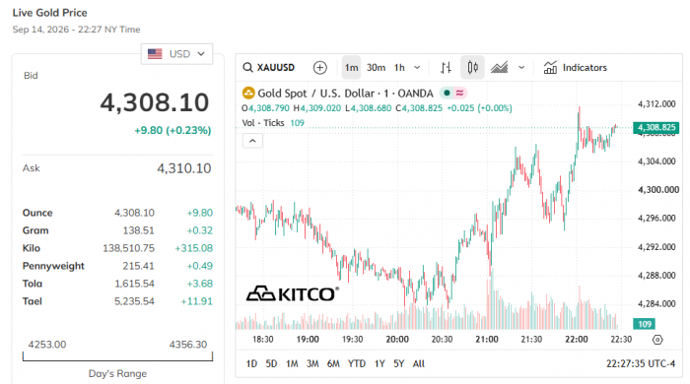Select the candlestick chart type
Viewport: 690px width, 384px height.
pos(472,68)
